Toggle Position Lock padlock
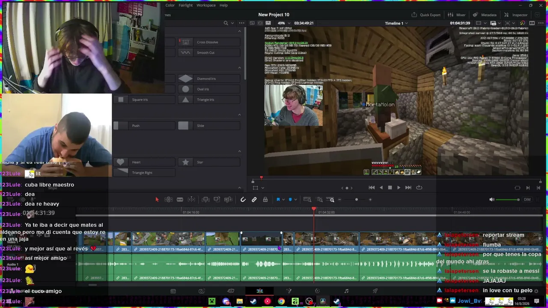The height and width of the screenshot is (308, 548). (265, 200)
